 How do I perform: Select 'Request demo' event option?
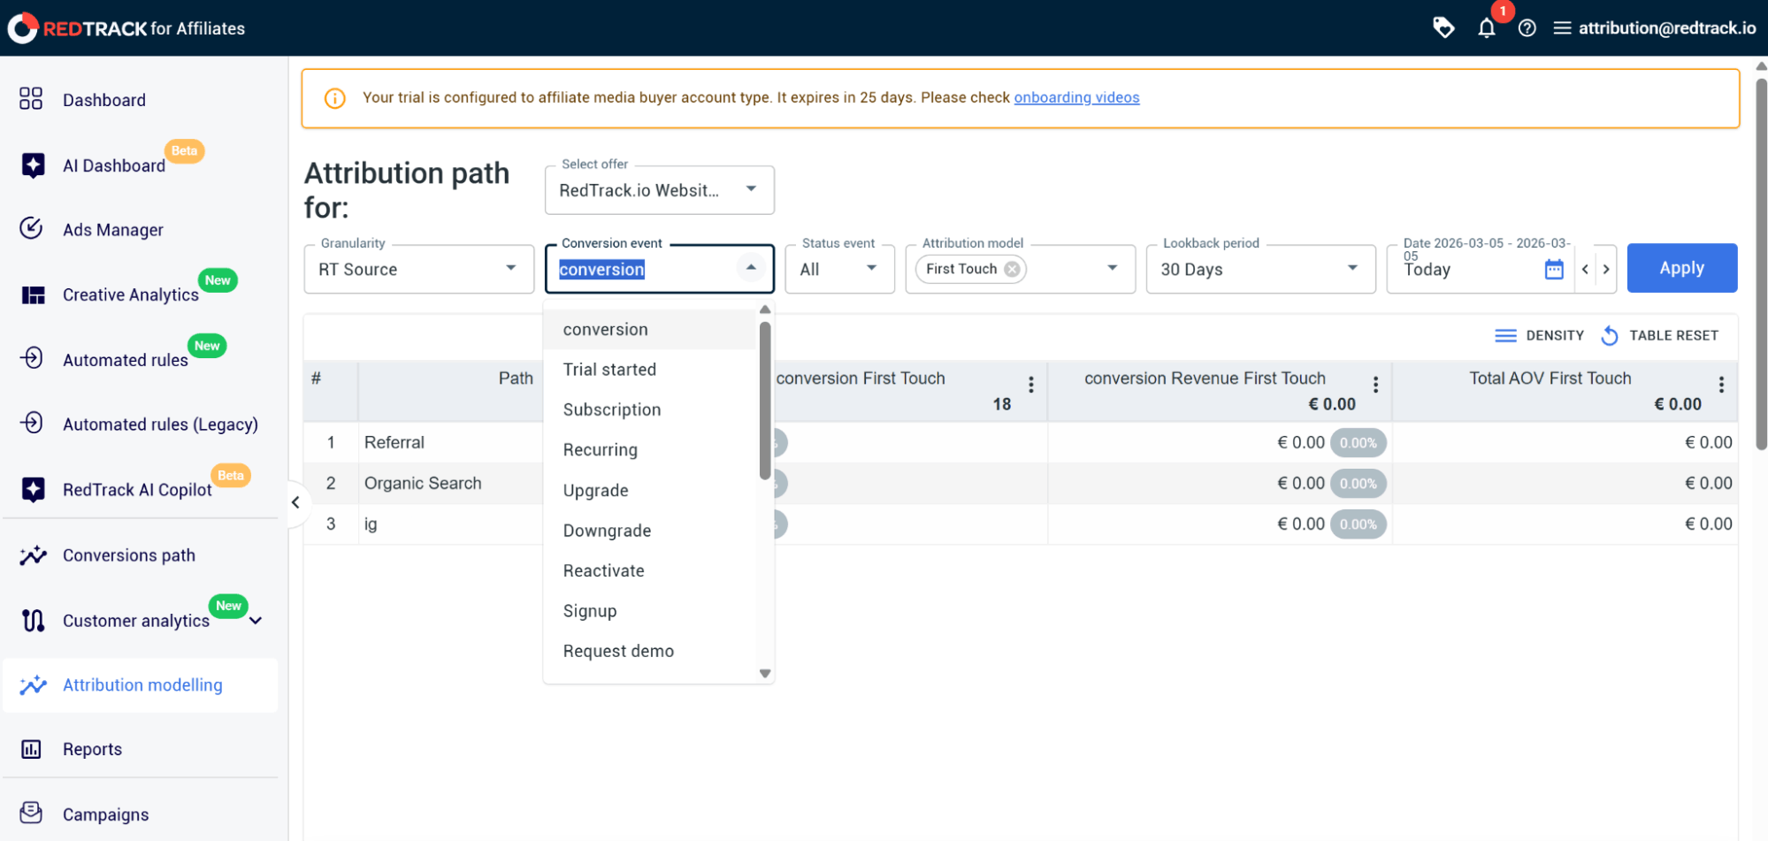[x=651, y=651]
